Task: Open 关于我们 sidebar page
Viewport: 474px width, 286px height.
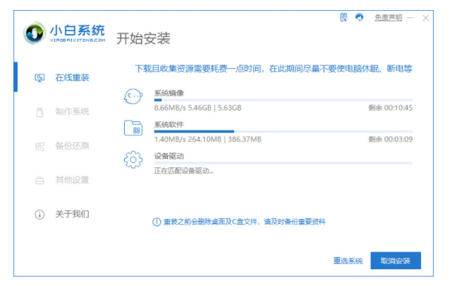Action: coord(72,214)
